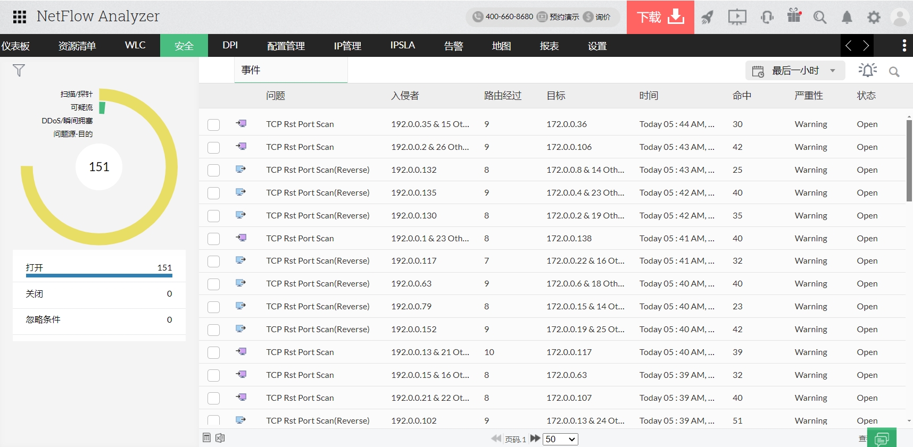Click the table search magnifier icon
This screenshot has height=447, width=913.
click(x=894, y=72)
